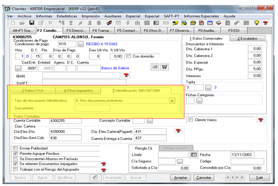
Task: Click the red telephone icon in the toolbar
Action: (266, 23)
